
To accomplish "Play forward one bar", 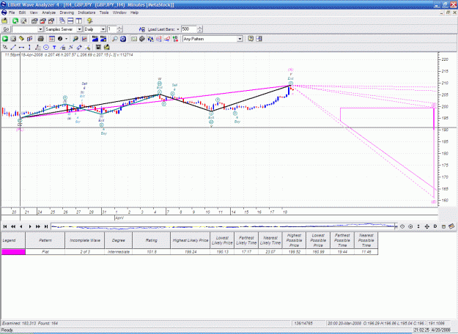I will pyautogui.click(x=30, y=226).
